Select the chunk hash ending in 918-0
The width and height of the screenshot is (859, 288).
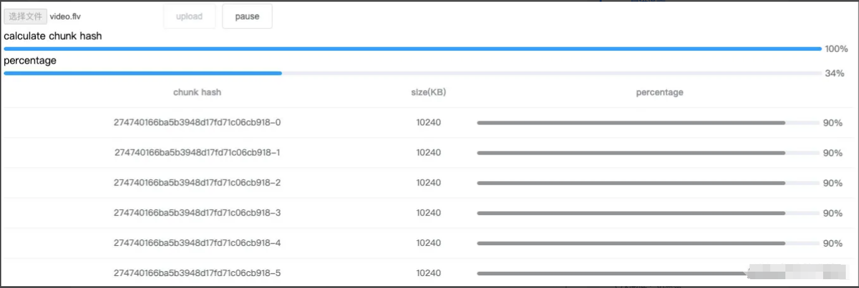coord(197,122)
